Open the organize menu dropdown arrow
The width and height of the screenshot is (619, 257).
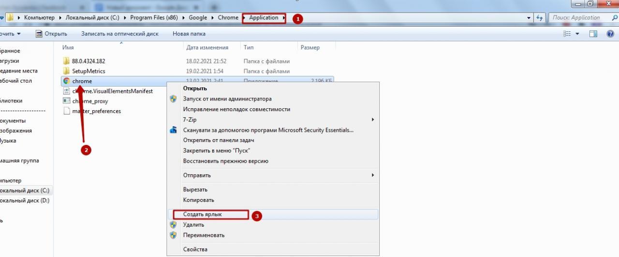point(19,34)
